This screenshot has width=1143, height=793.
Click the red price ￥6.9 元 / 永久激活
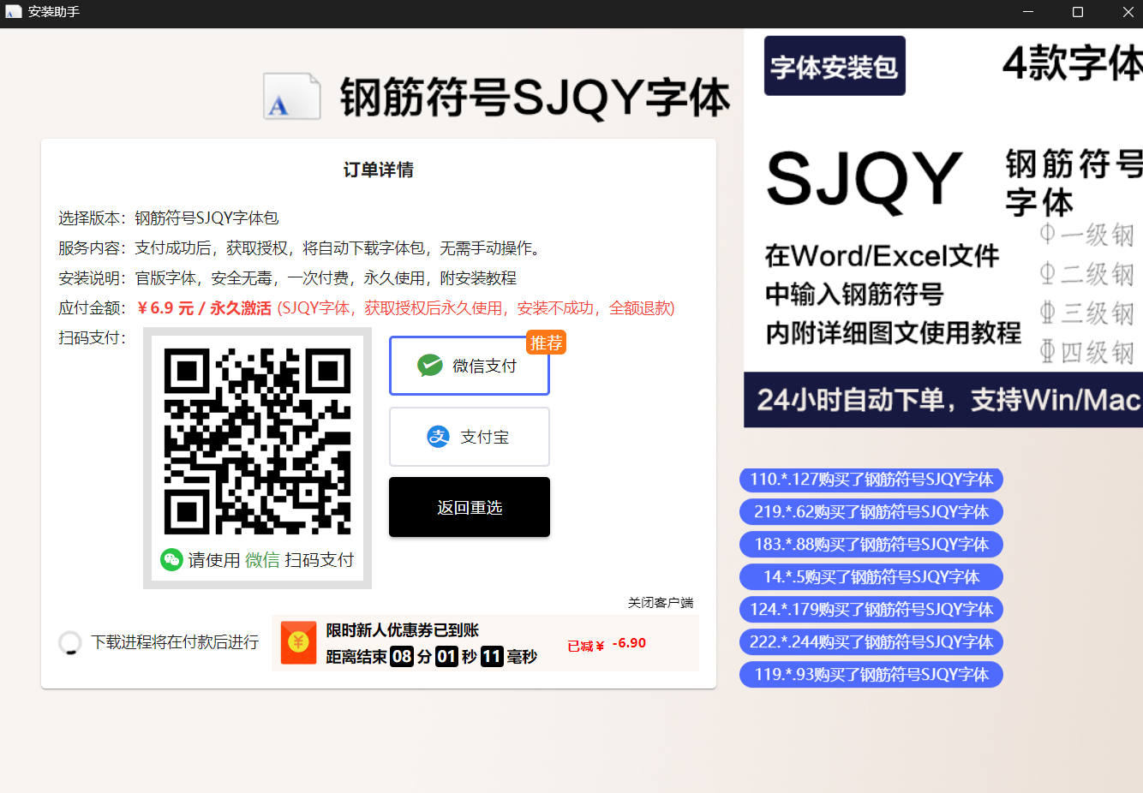[204, 308]
